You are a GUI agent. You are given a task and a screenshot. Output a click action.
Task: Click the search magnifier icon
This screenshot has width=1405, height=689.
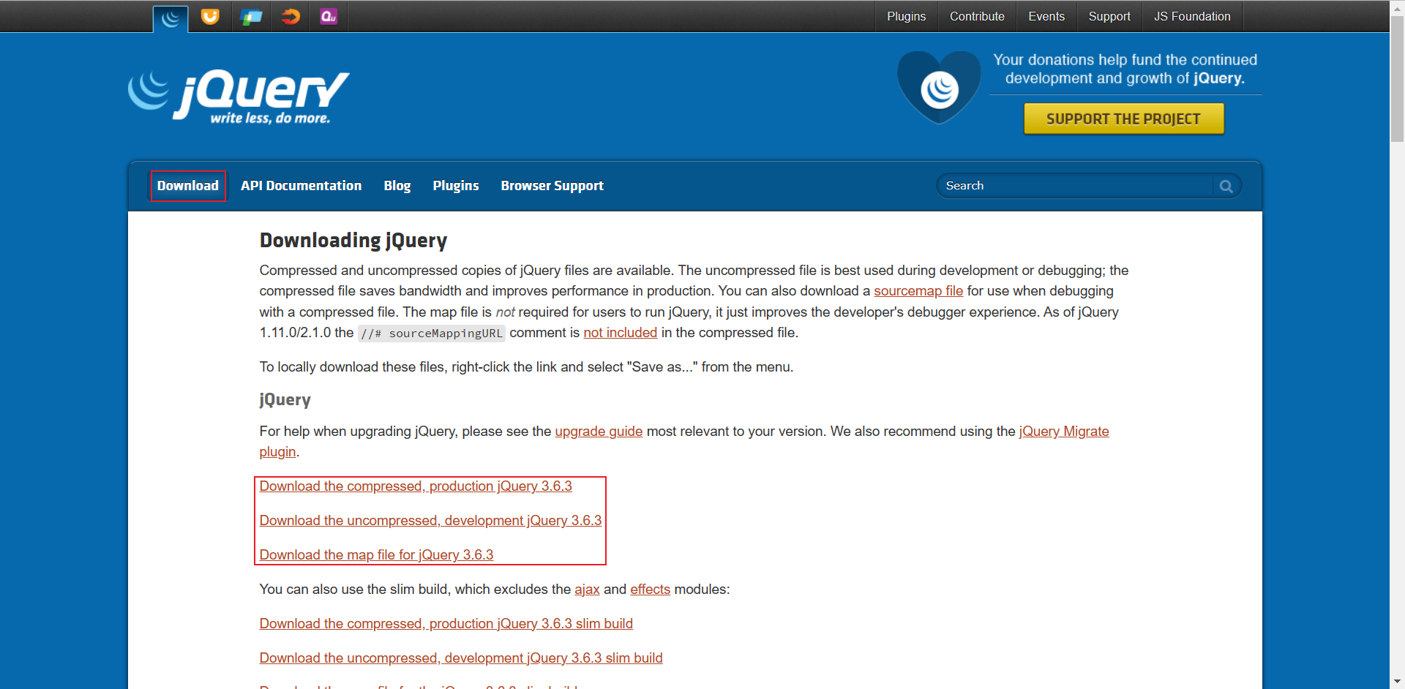point(1226,186)
